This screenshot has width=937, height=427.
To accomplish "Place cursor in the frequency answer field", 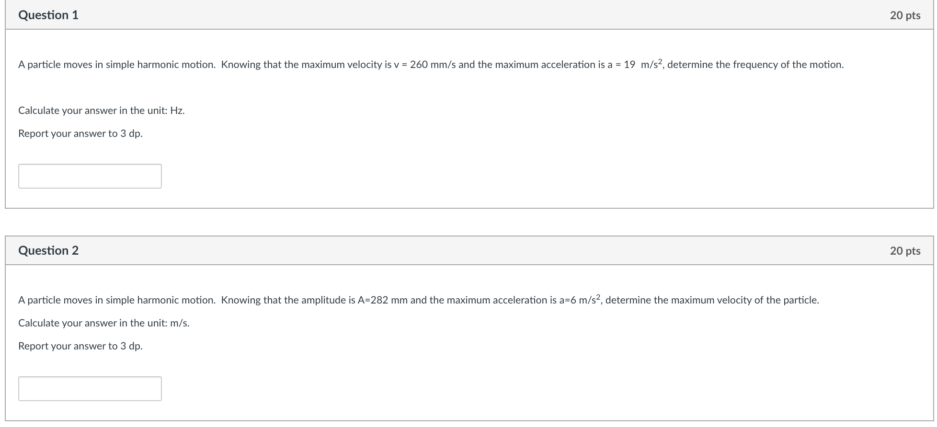I will coord(90,176).
